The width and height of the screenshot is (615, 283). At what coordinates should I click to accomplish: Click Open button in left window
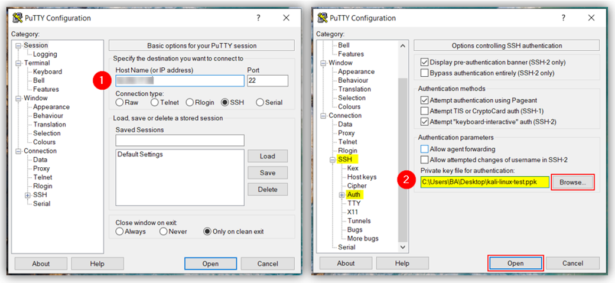[210, 264]
